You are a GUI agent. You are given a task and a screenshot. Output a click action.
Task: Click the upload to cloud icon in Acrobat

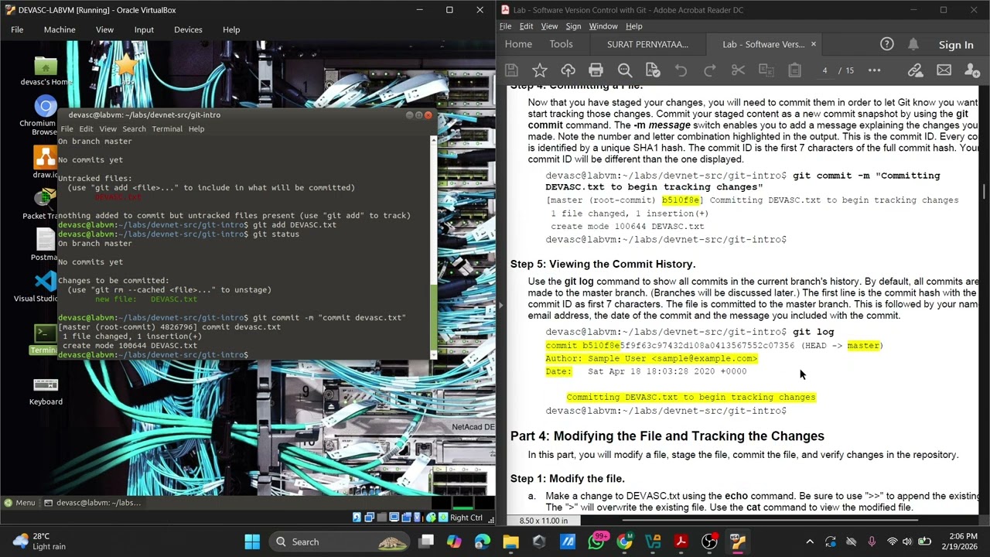tap(568, 70)
